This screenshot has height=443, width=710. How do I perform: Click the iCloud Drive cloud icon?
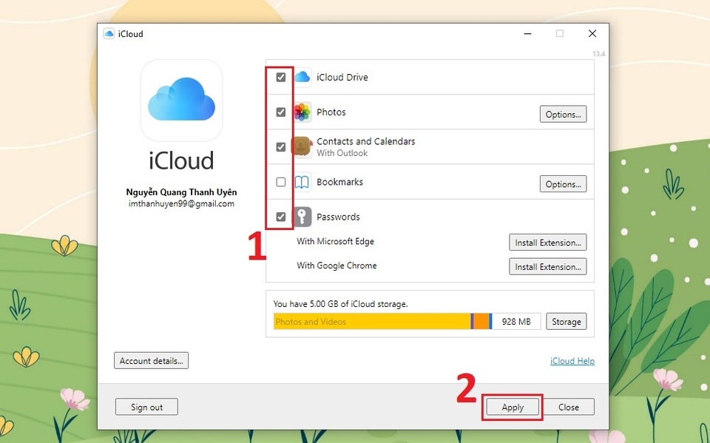(x=302, y=77)
